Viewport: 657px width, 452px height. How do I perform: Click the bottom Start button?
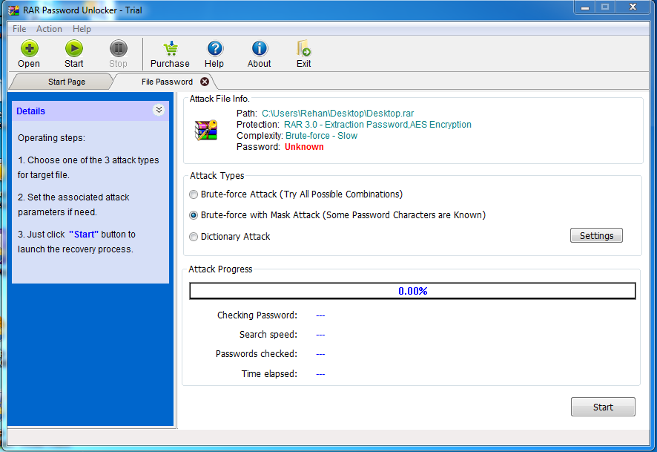tap(603, 407)
